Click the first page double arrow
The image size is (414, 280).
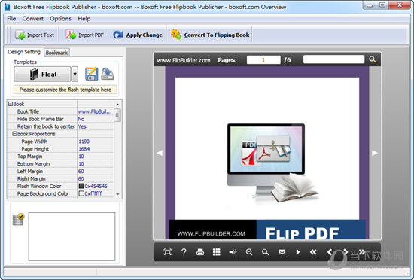click(313, 252)
